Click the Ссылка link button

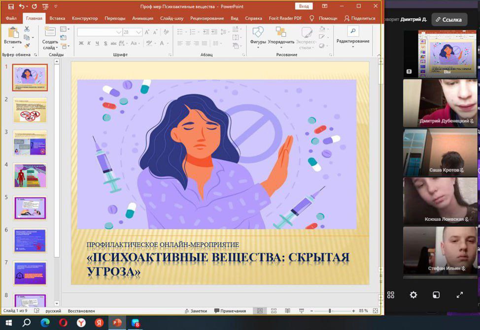click(449, 20)
